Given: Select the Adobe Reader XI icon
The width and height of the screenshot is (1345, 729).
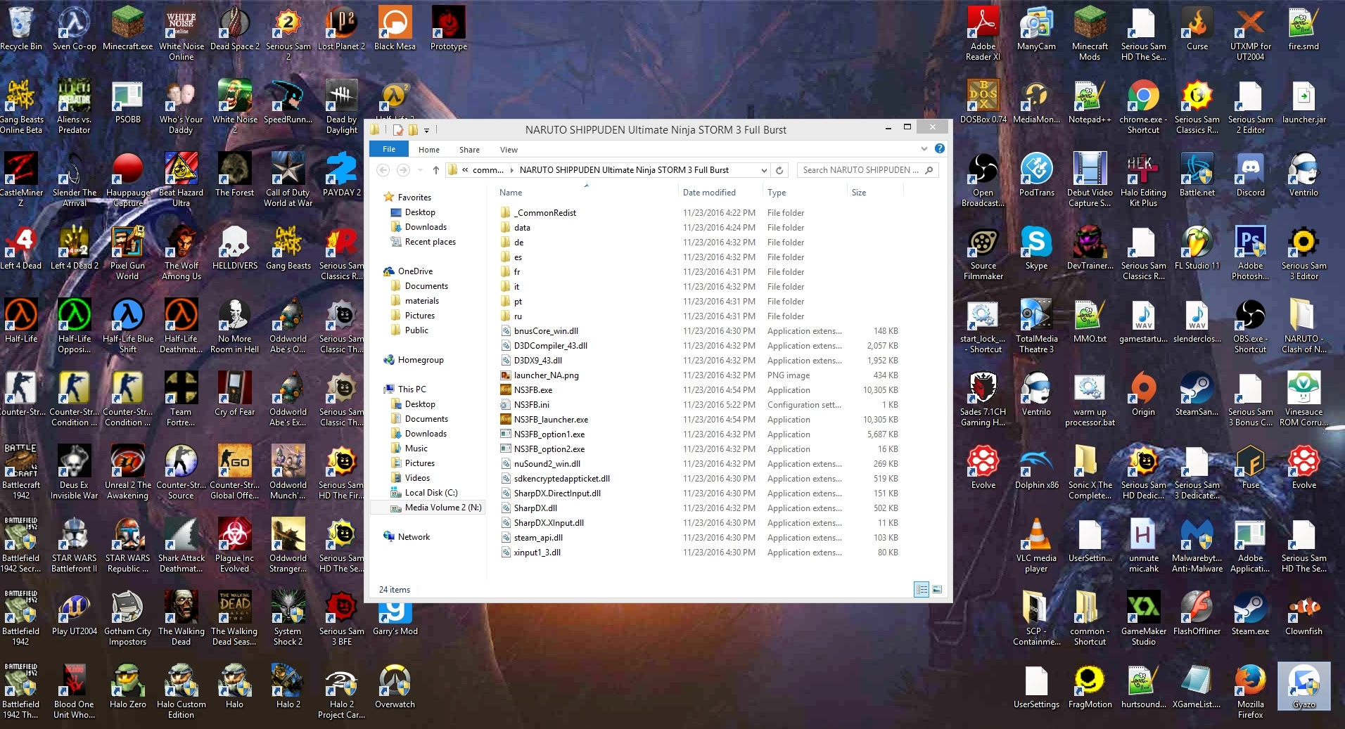Looking at the screenshot, I should tap(983, 33).
